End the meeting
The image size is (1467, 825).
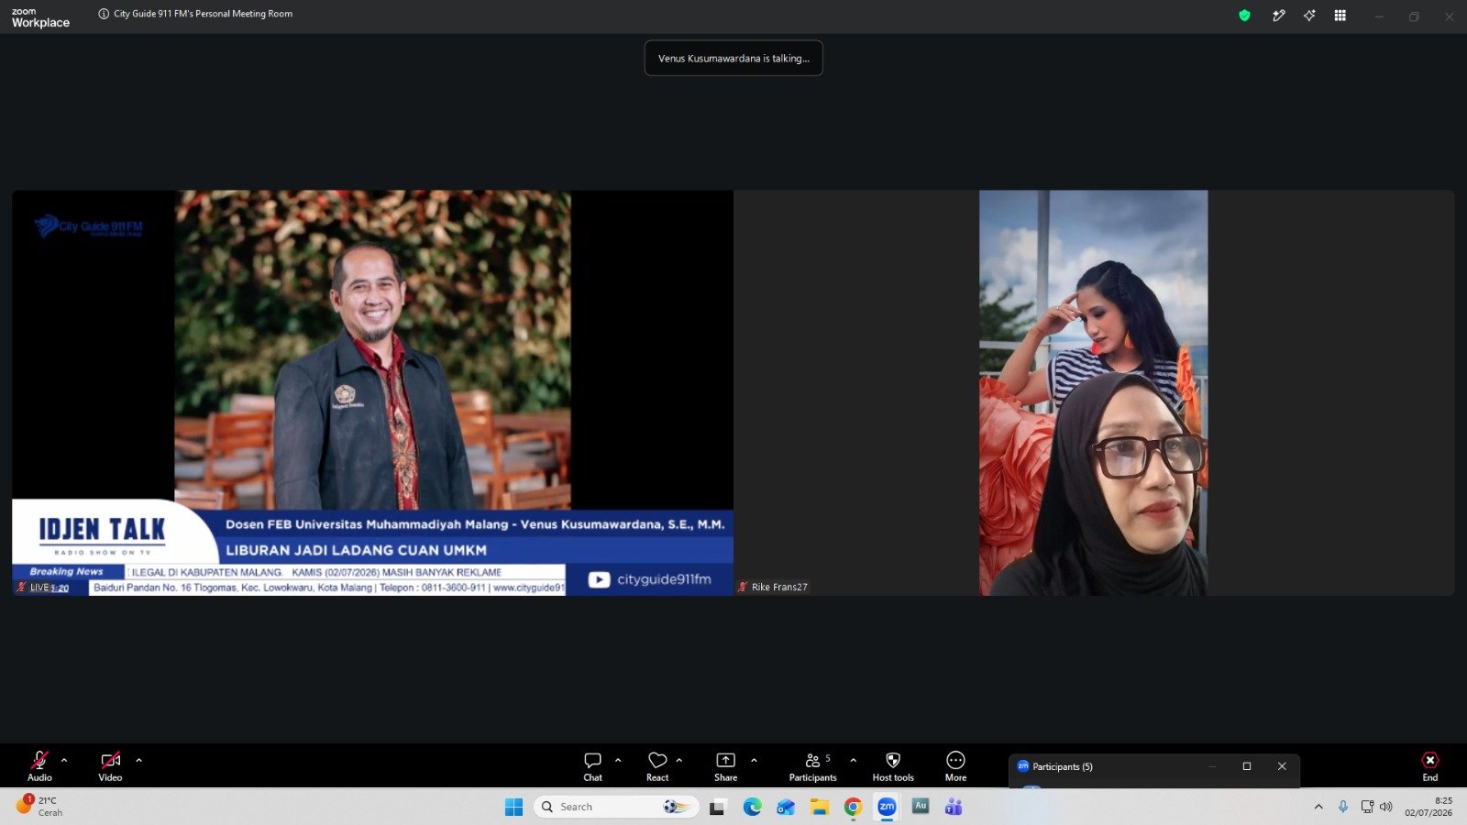pyautogui.click(x=1430, y=765)
